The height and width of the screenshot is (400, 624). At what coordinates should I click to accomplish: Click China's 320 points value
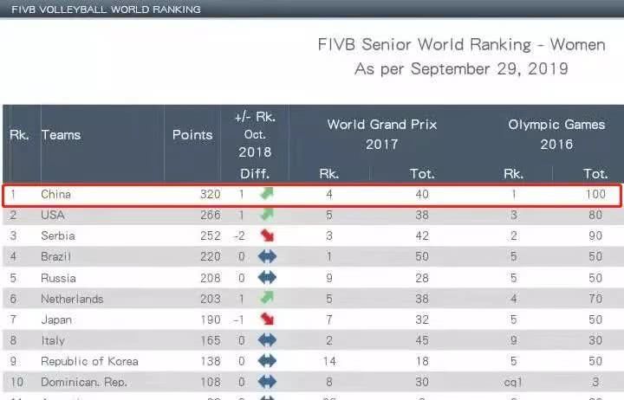210,194
